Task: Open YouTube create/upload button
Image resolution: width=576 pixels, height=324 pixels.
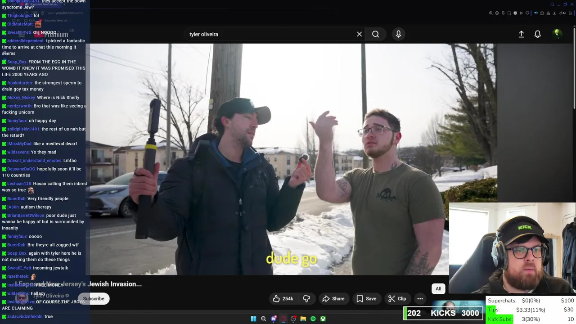Action: pos(521,34)
